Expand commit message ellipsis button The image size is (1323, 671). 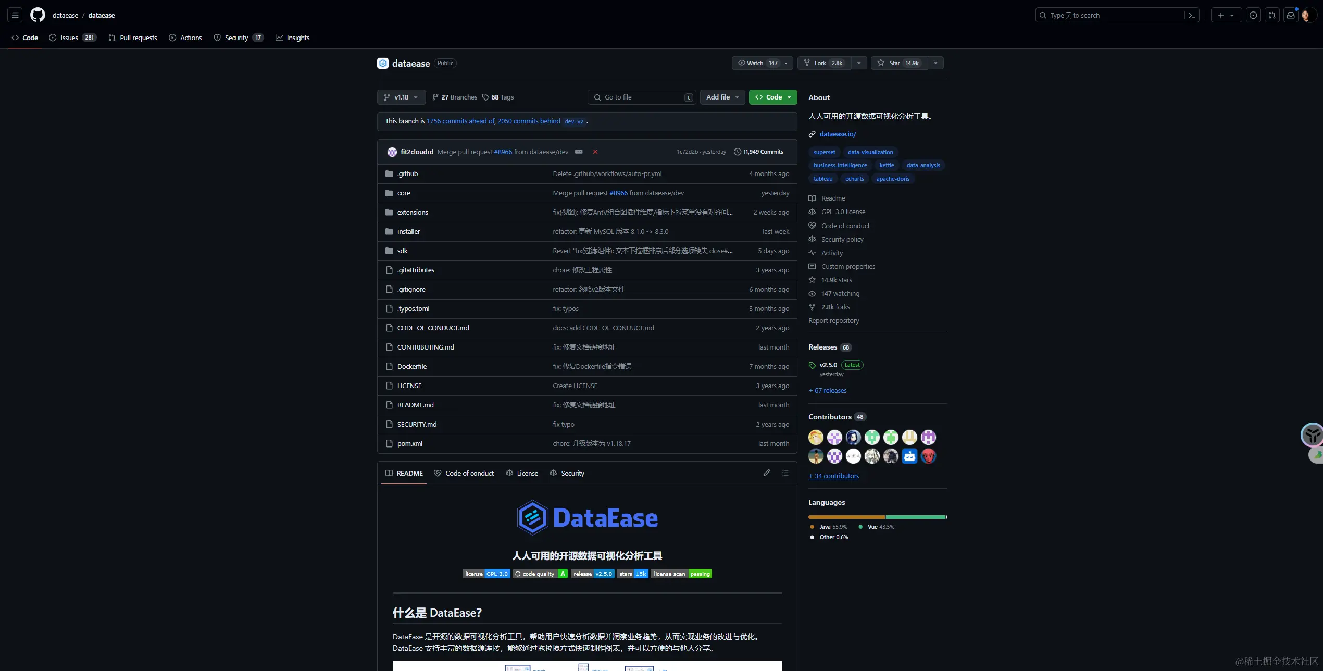tap(579, 152)
